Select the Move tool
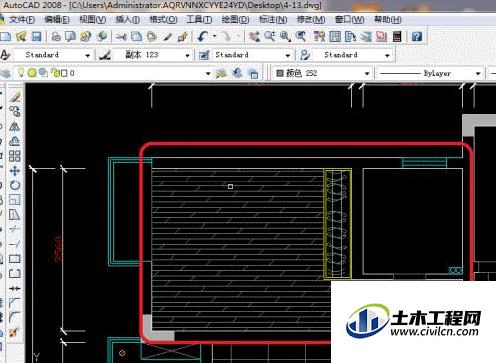 [14, 171]
